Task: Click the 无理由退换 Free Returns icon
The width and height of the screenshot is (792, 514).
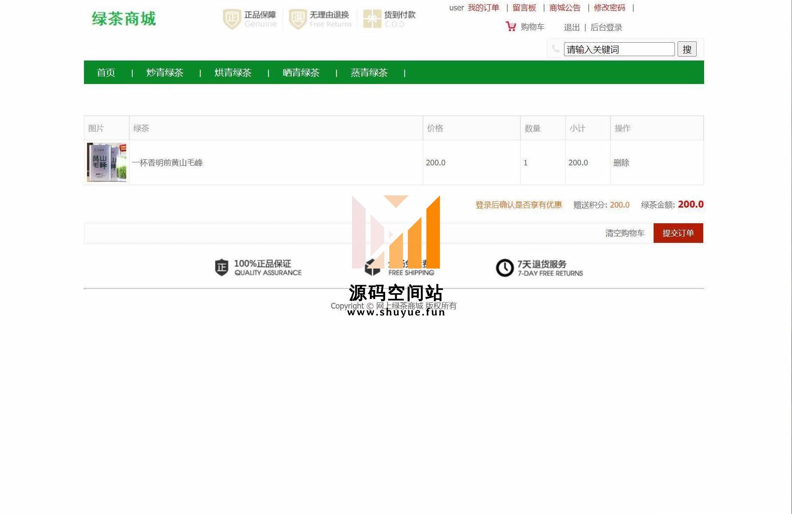Action: point(298,19)
